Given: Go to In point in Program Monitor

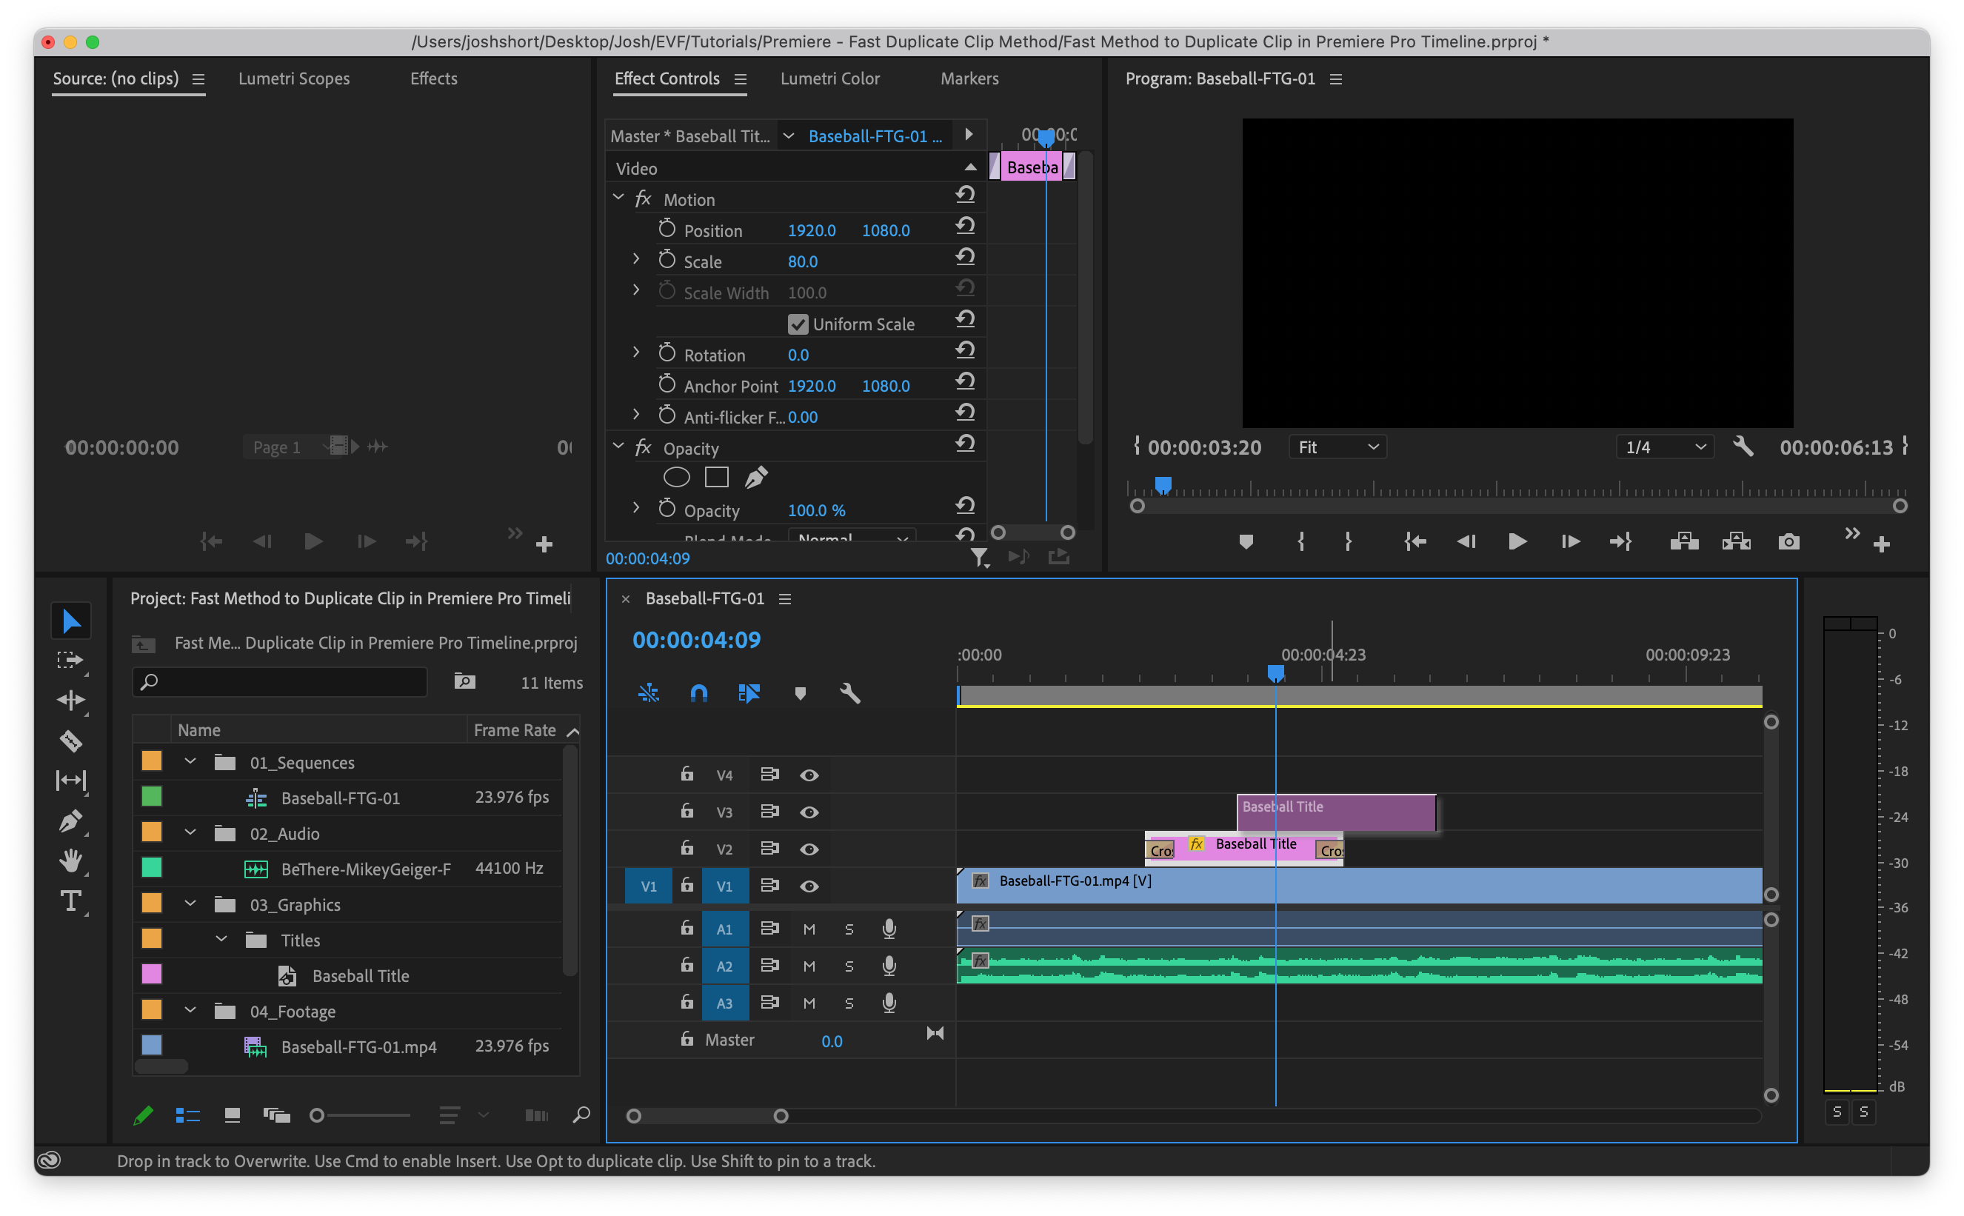Looking at the screenshot, I should click(x=1415, y=541).
